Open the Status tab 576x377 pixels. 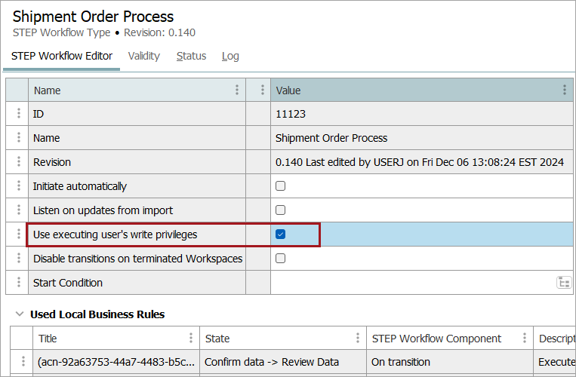tap(191, 56)
